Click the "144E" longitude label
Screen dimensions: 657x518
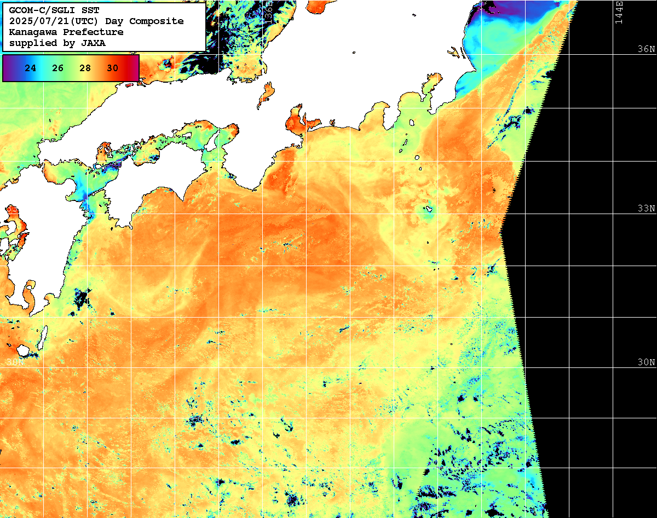click(619, 12)
